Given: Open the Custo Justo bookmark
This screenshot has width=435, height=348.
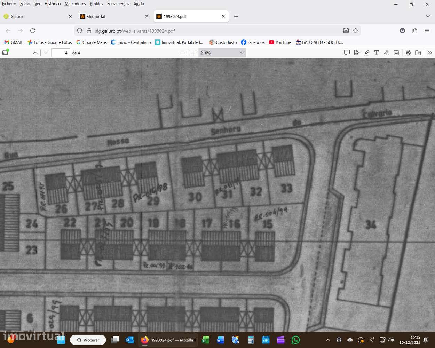Looking at the screenshot, I should (223, 42).
